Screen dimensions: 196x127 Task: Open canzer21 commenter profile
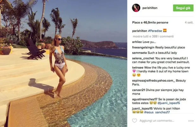pos(138,90)
